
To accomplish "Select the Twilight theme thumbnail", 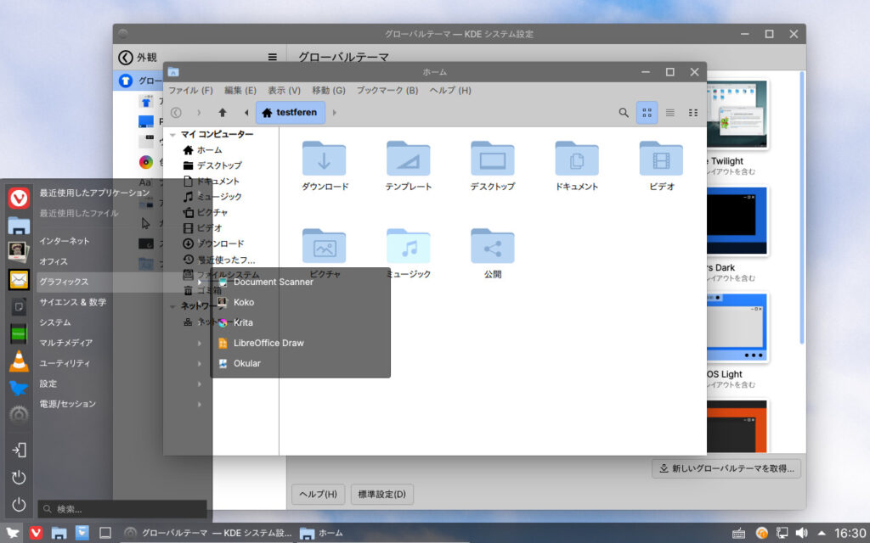I will pos(737,115).
